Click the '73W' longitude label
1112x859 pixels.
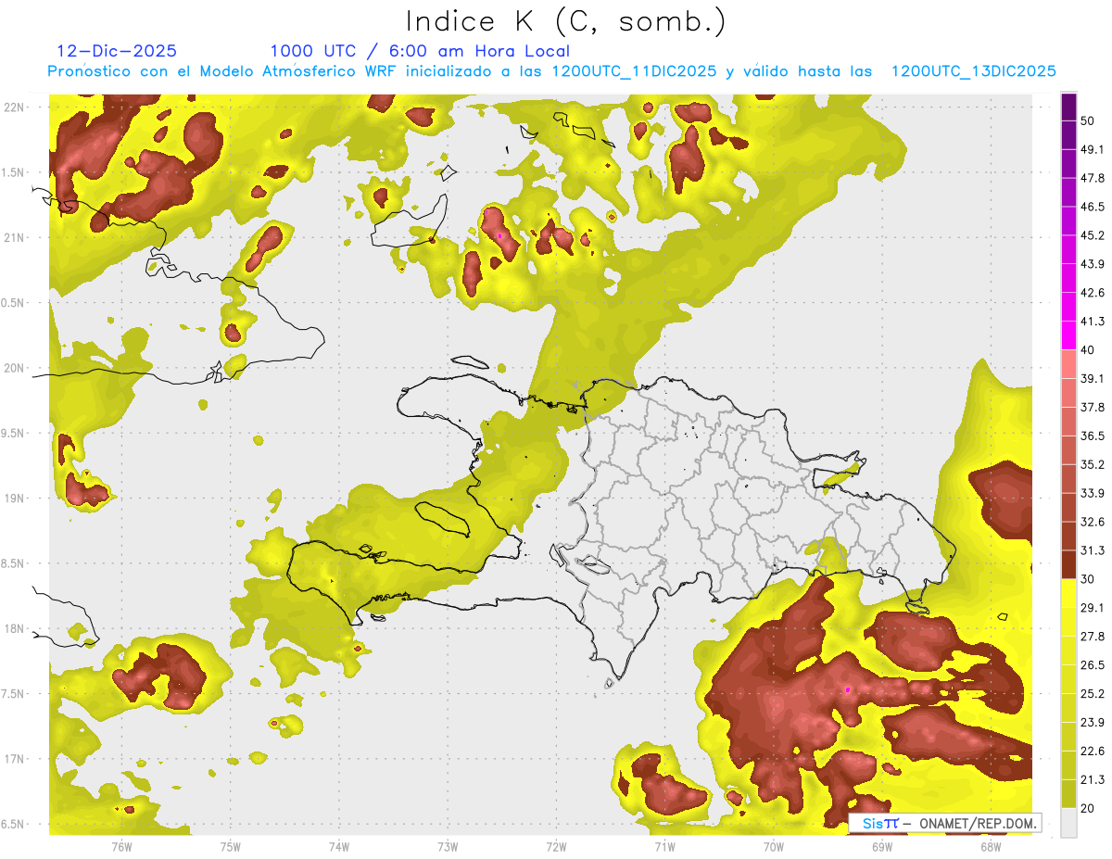448,847
